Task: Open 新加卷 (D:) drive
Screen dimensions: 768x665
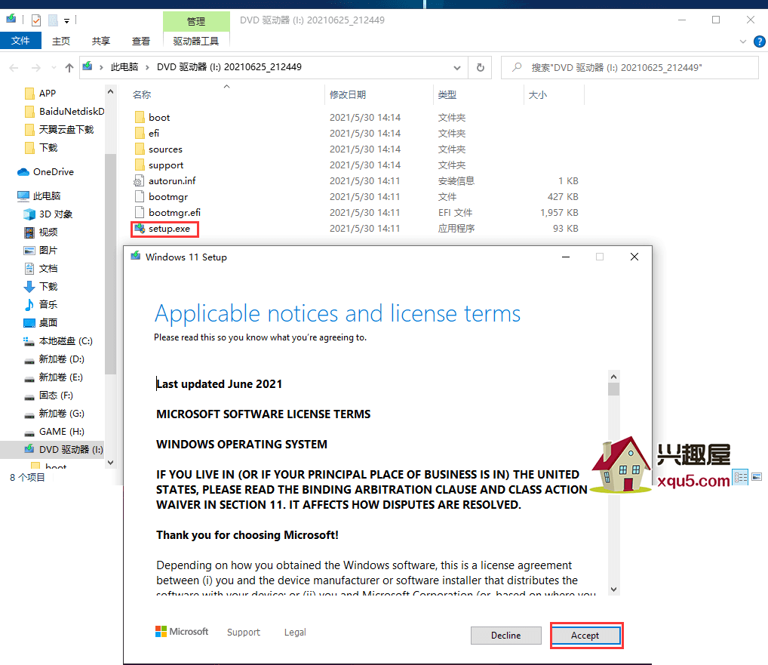Action: (54, 359)
